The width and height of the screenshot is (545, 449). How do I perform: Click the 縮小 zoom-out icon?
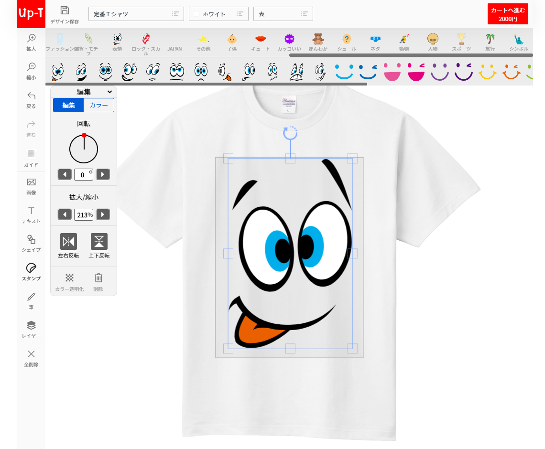[31, 67]
